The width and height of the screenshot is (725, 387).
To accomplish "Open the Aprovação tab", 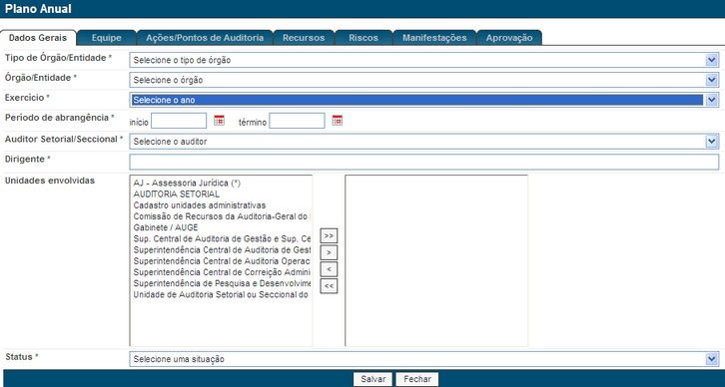I will click(x=509, y=38).
